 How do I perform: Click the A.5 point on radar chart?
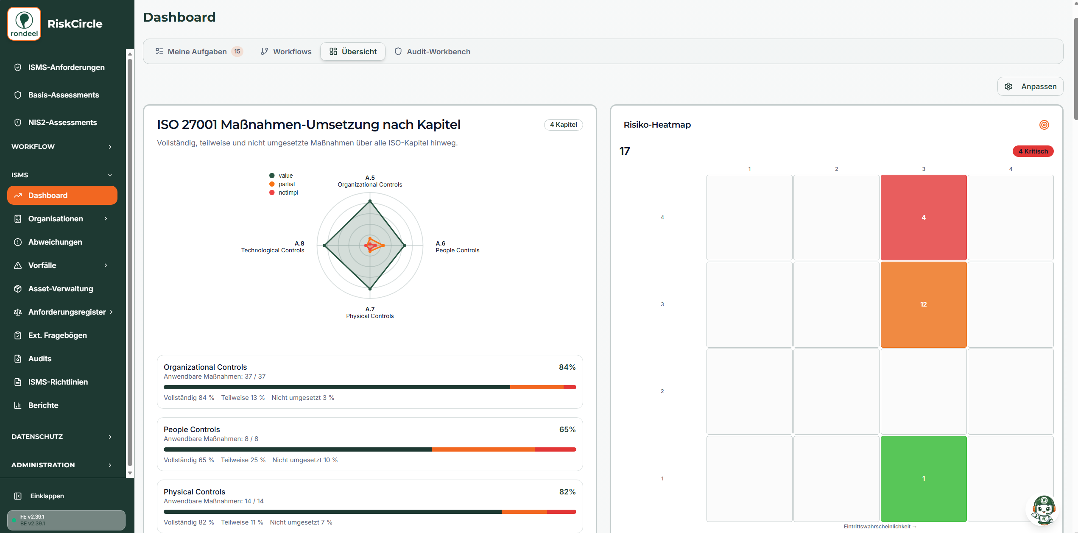tap(370, 201)
